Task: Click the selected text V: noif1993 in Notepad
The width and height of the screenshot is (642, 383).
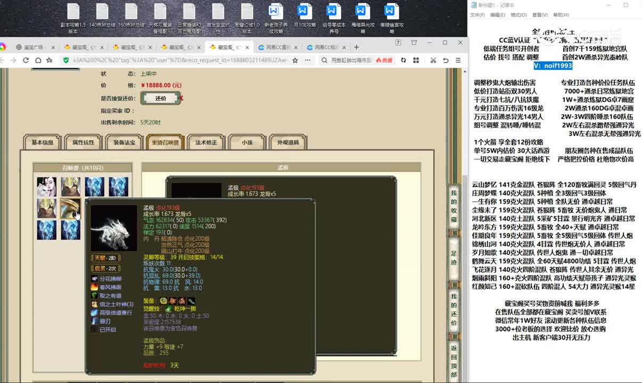Action: tap(553, 65)
